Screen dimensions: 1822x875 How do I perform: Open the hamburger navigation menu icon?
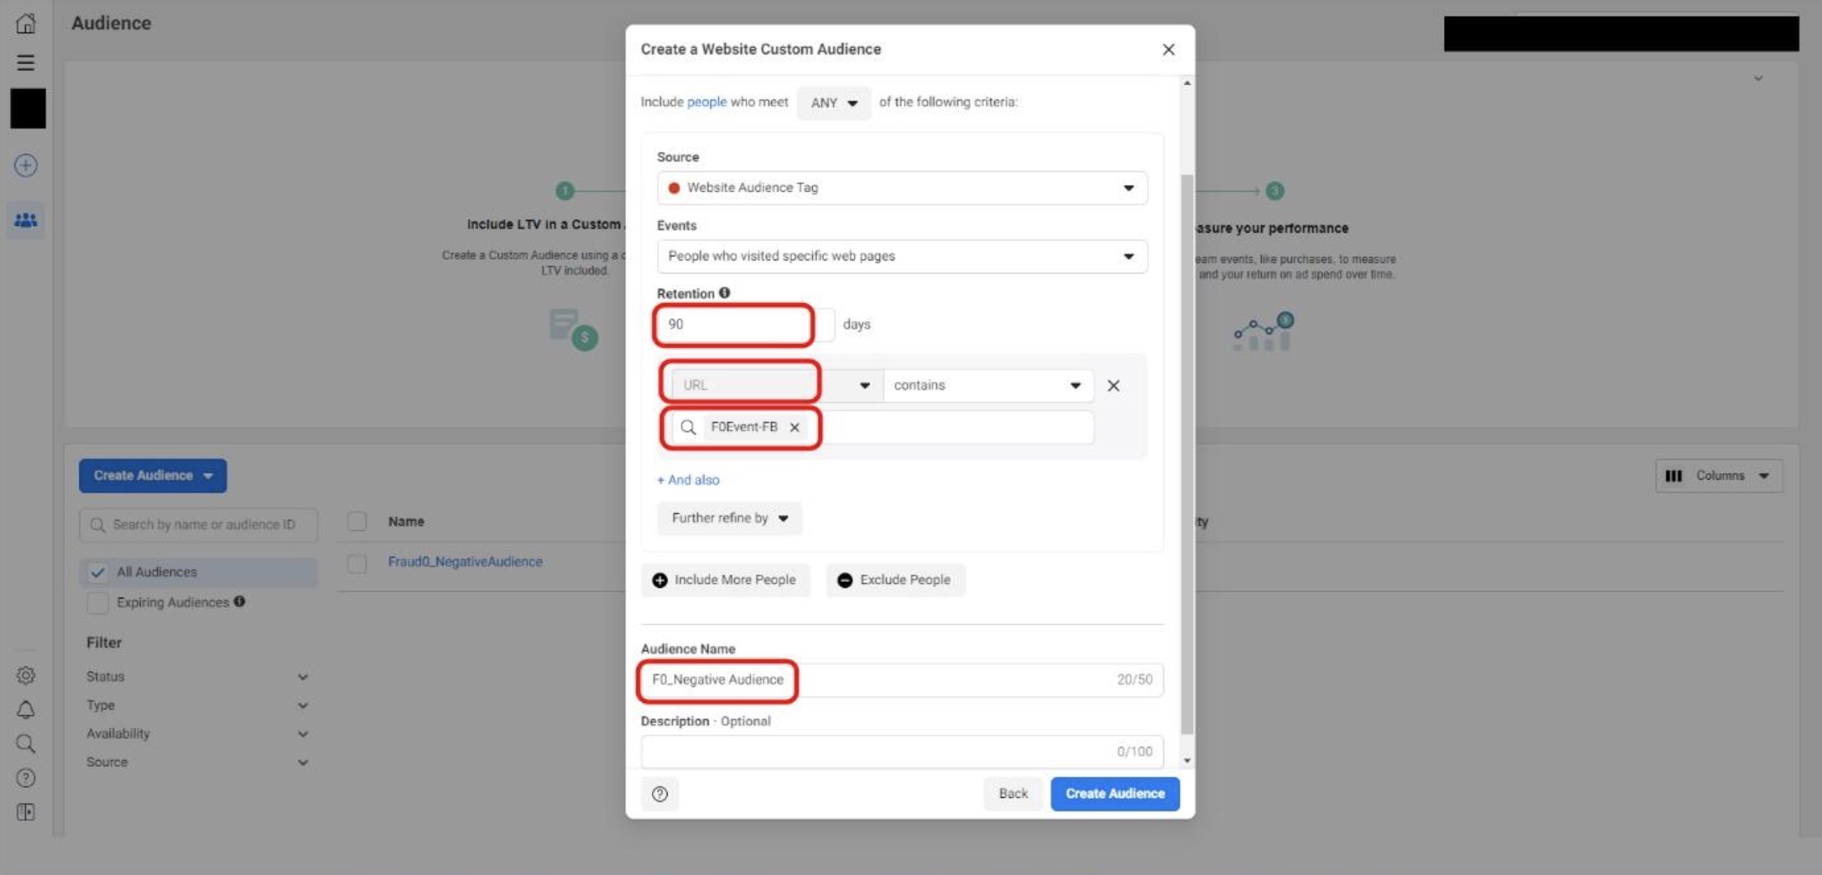click(26, 62)
